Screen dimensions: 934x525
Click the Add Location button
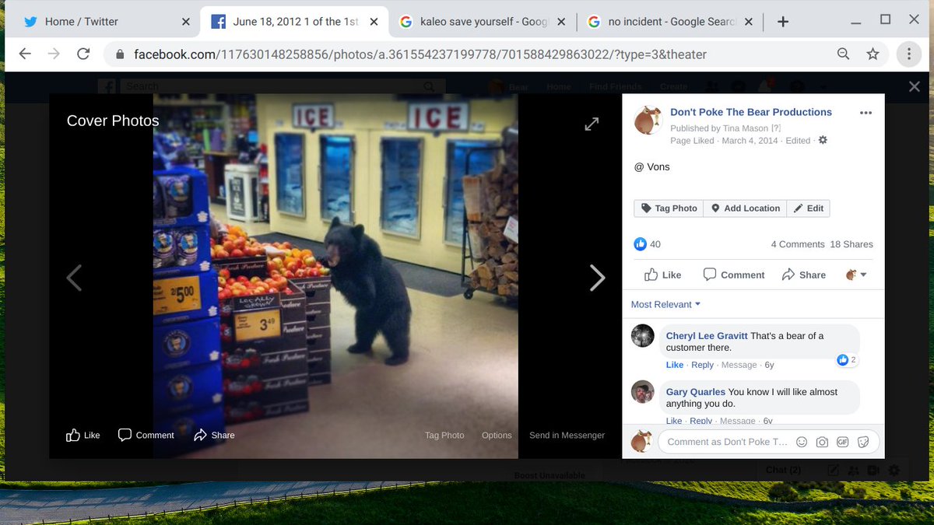pos(744,208)
